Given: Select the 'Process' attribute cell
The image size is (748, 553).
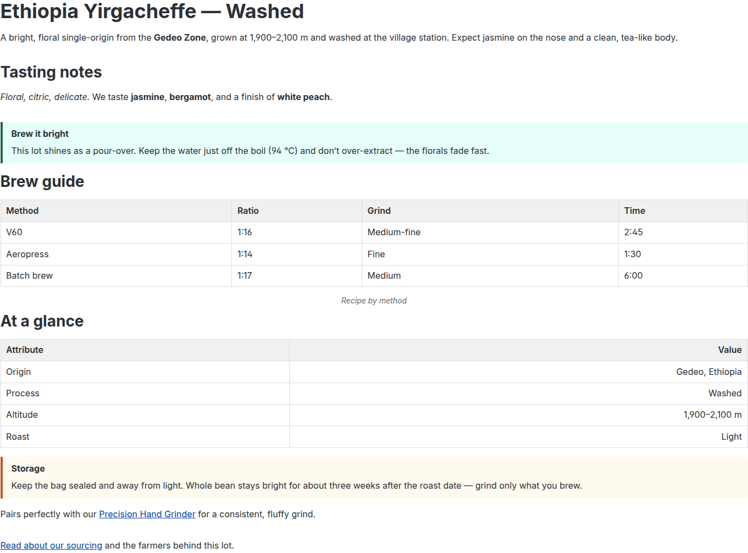Looking at the screenshot, I should 145,394.
